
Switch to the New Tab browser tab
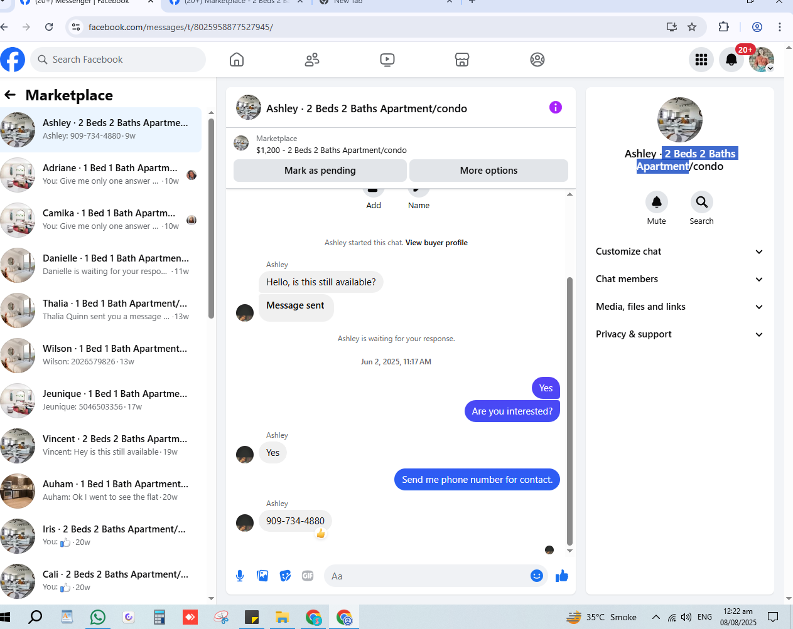tap(386, 3)
